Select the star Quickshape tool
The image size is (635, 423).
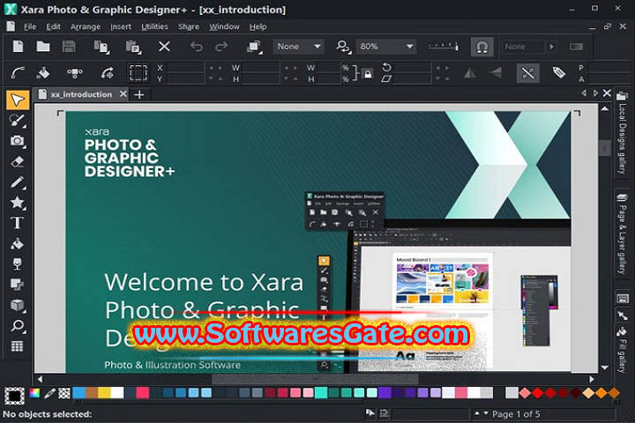point(18,203)
